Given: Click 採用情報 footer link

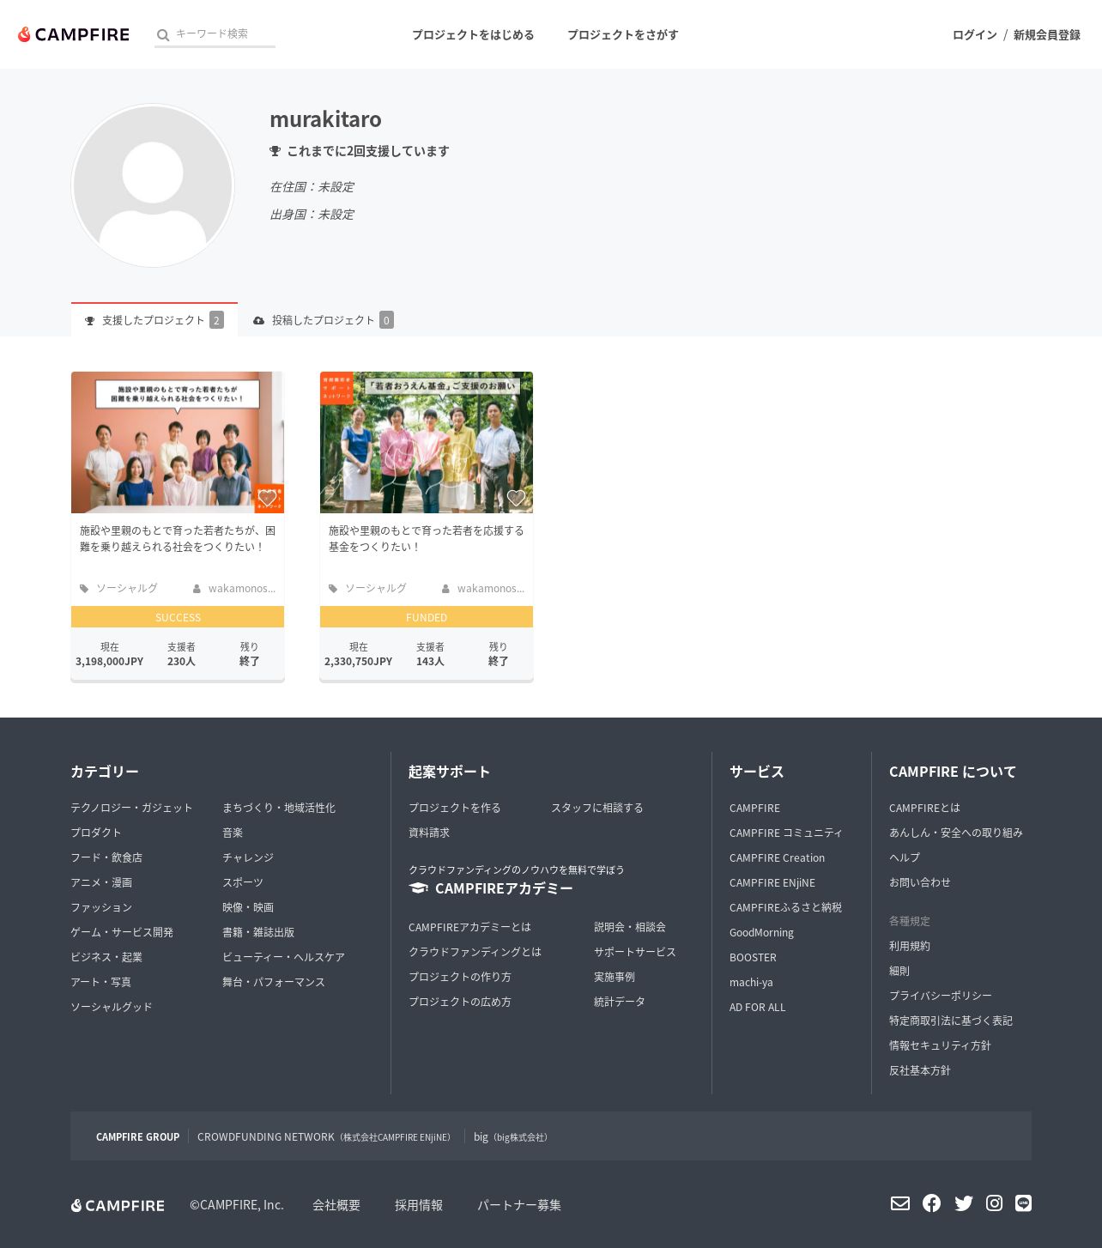Looking at the screenshot, I should pos(419,1205).
